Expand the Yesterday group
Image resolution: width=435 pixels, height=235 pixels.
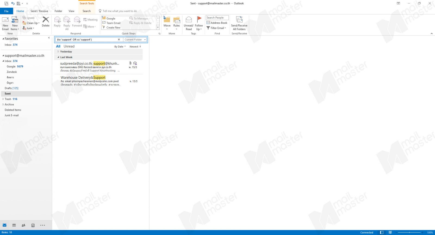[x=58, y=52]
